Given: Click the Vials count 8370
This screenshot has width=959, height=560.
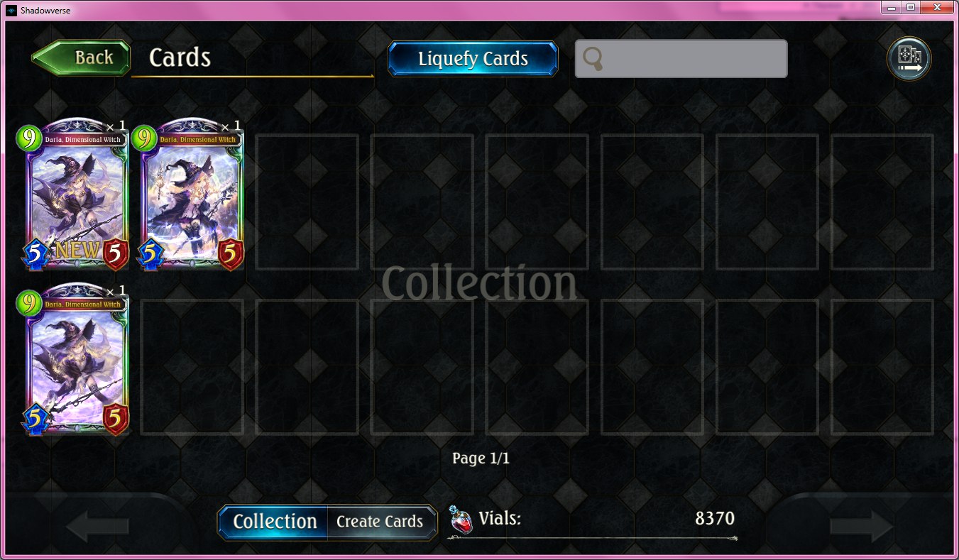Looking at the screenshot, I should 714,519.
